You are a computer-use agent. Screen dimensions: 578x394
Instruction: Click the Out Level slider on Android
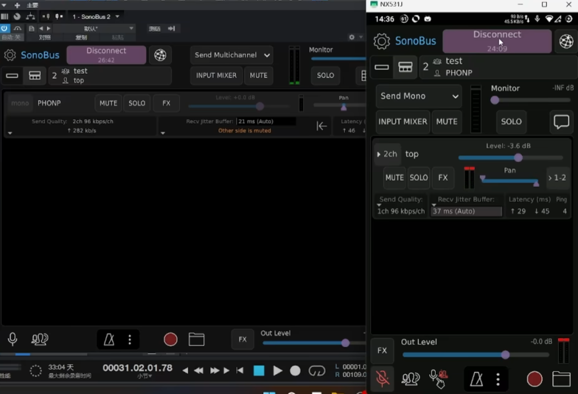pos(505,354)
